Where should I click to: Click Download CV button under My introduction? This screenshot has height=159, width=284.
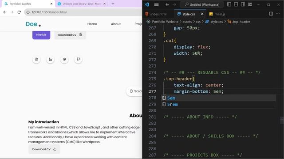(x=44, y=149)
